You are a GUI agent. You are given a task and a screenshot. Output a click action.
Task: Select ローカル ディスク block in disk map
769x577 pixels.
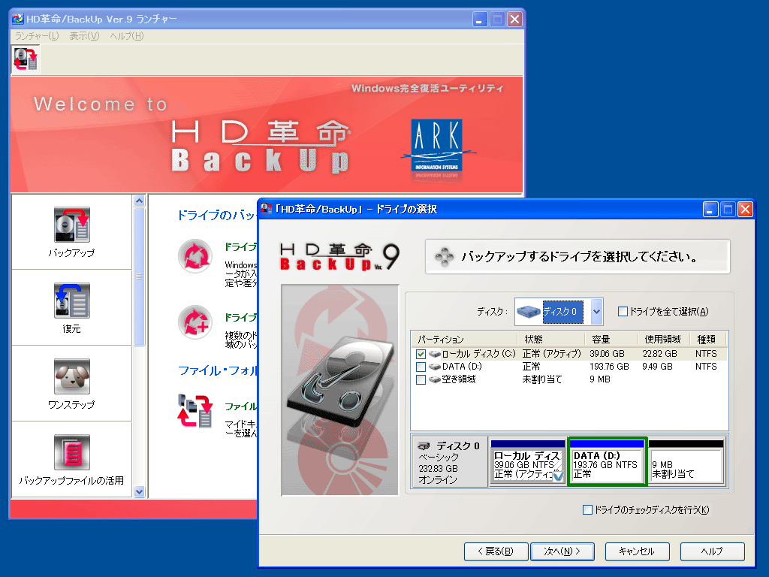pyautogui.click(x=528, y=462)
